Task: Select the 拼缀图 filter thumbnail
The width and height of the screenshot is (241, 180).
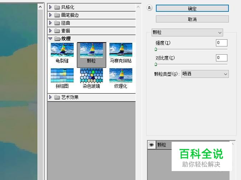Action: point(62,79)
